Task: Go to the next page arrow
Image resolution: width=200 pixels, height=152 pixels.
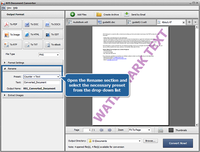Action: 110,130
